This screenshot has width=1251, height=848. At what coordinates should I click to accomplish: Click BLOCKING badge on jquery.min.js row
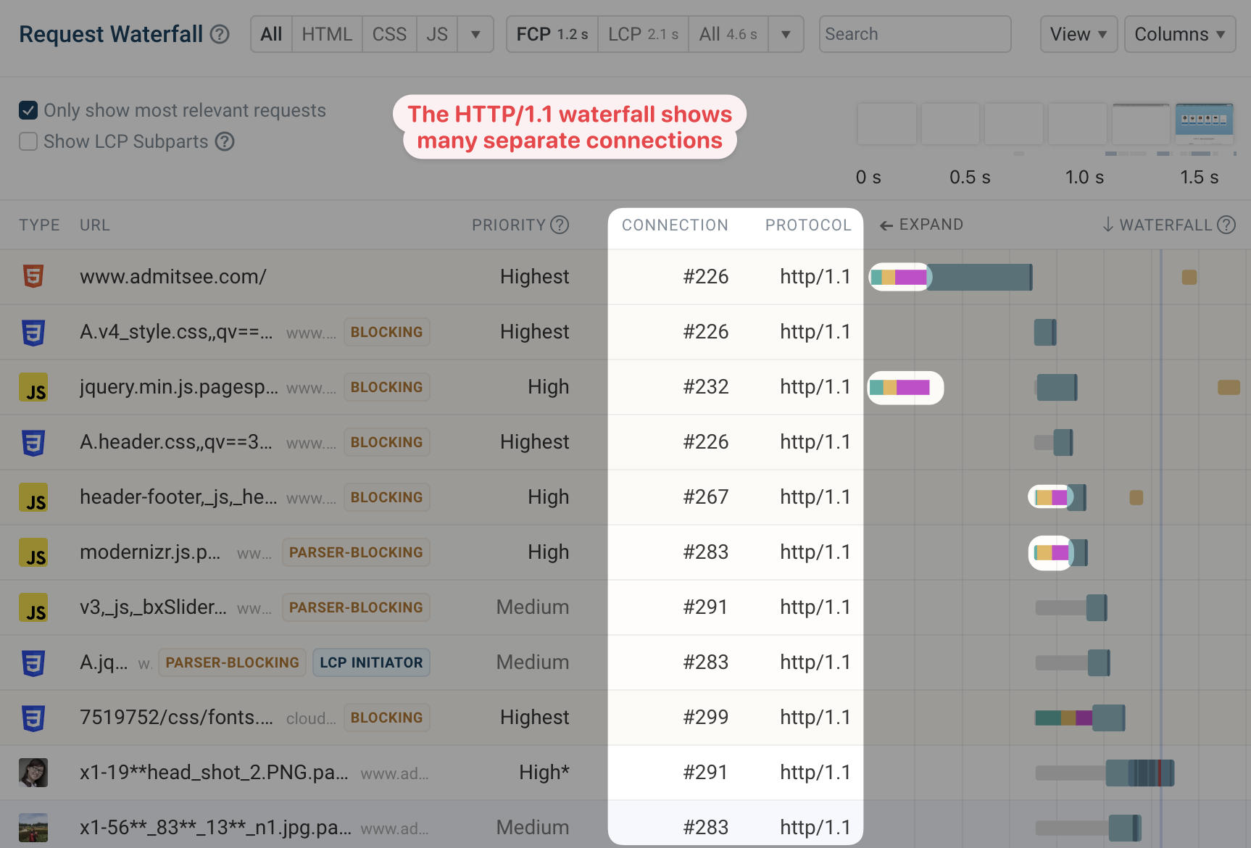click(x=386, y=387)
